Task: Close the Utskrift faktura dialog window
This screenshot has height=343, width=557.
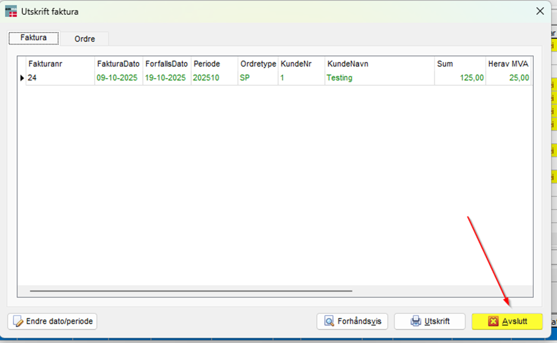Action: [540, 11]
